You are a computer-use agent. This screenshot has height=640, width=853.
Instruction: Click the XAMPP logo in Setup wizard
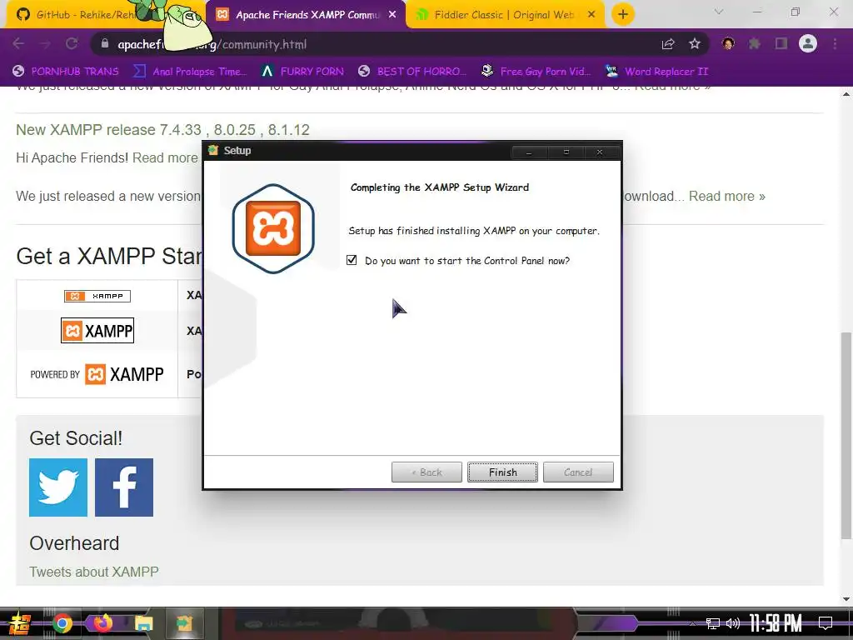click(273, 228)
